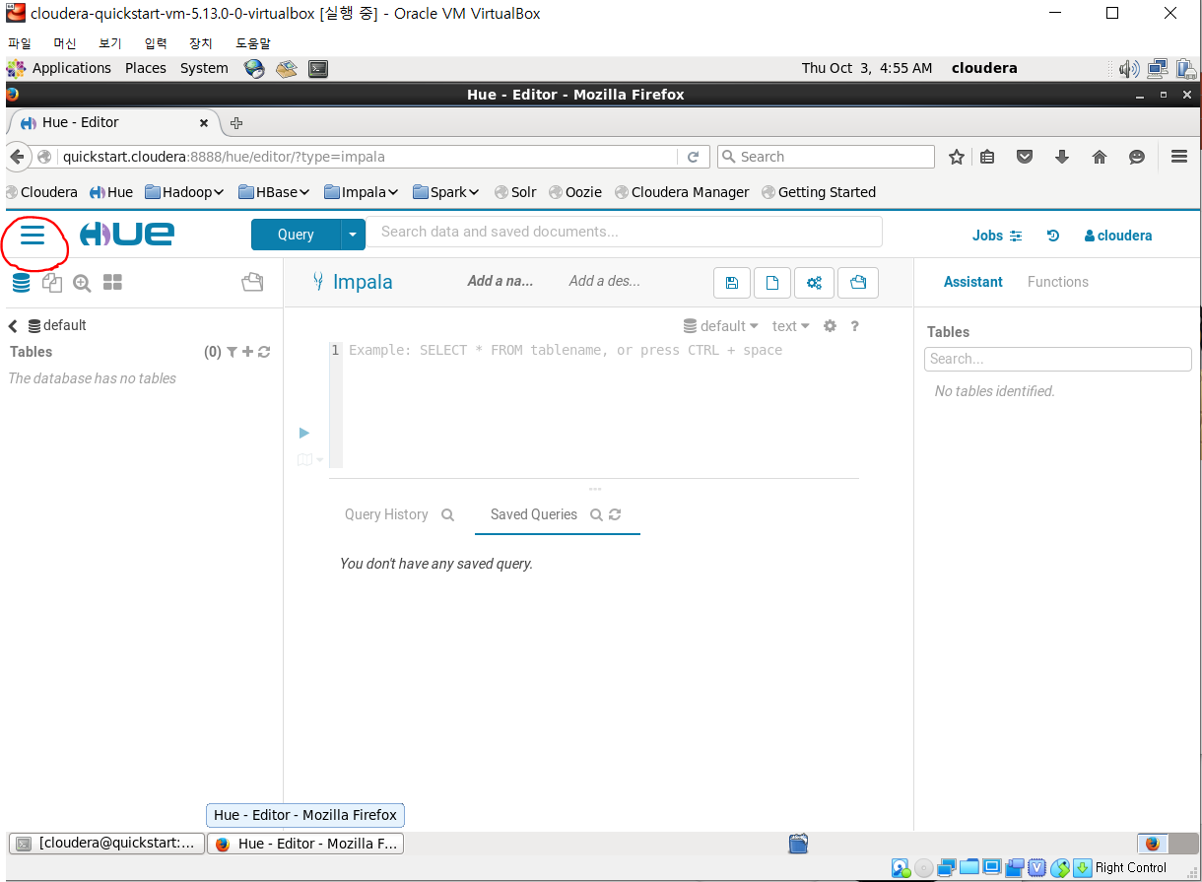Reload the current page
The height and width of the screenshot is (882, 1202).
[693, 157]
